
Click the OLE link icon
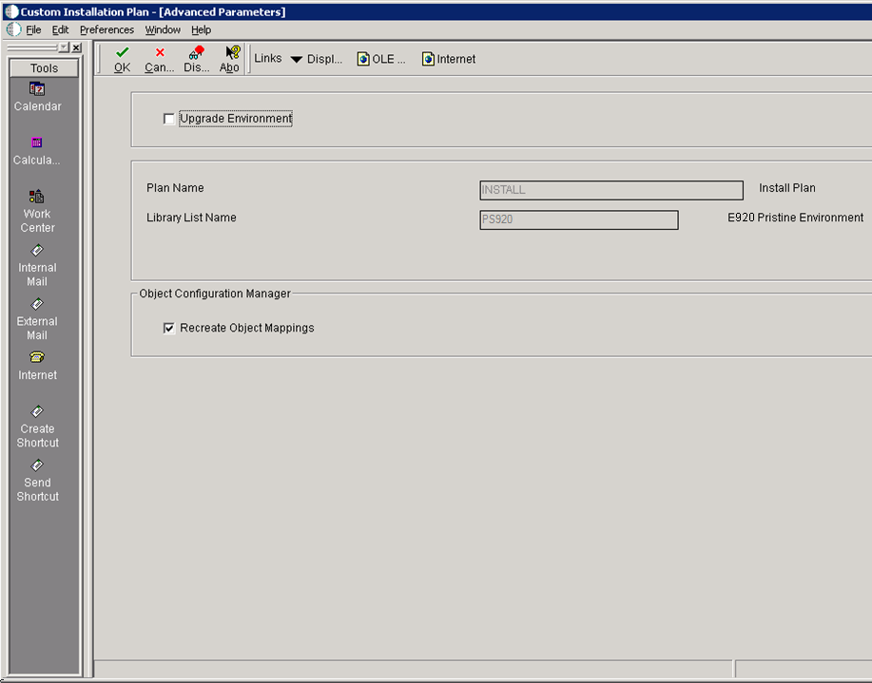tap(381, 59)
